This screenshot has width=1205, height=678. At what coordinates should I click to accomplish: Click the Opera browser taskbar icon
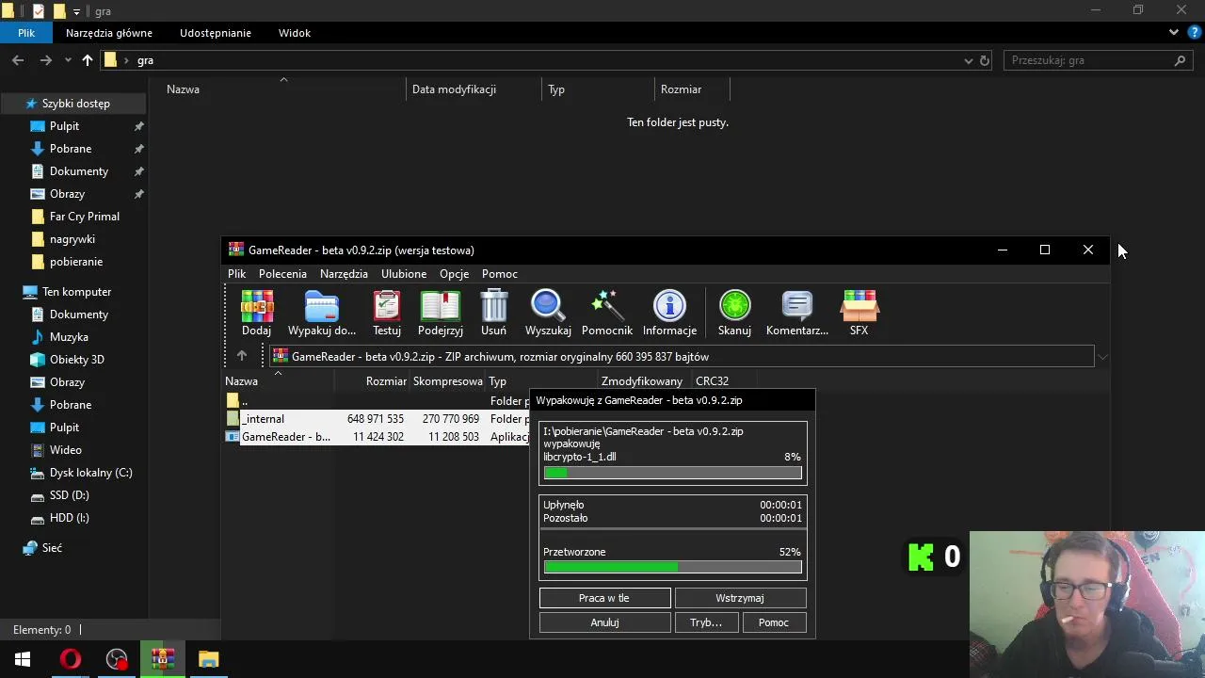coord(71,659)
